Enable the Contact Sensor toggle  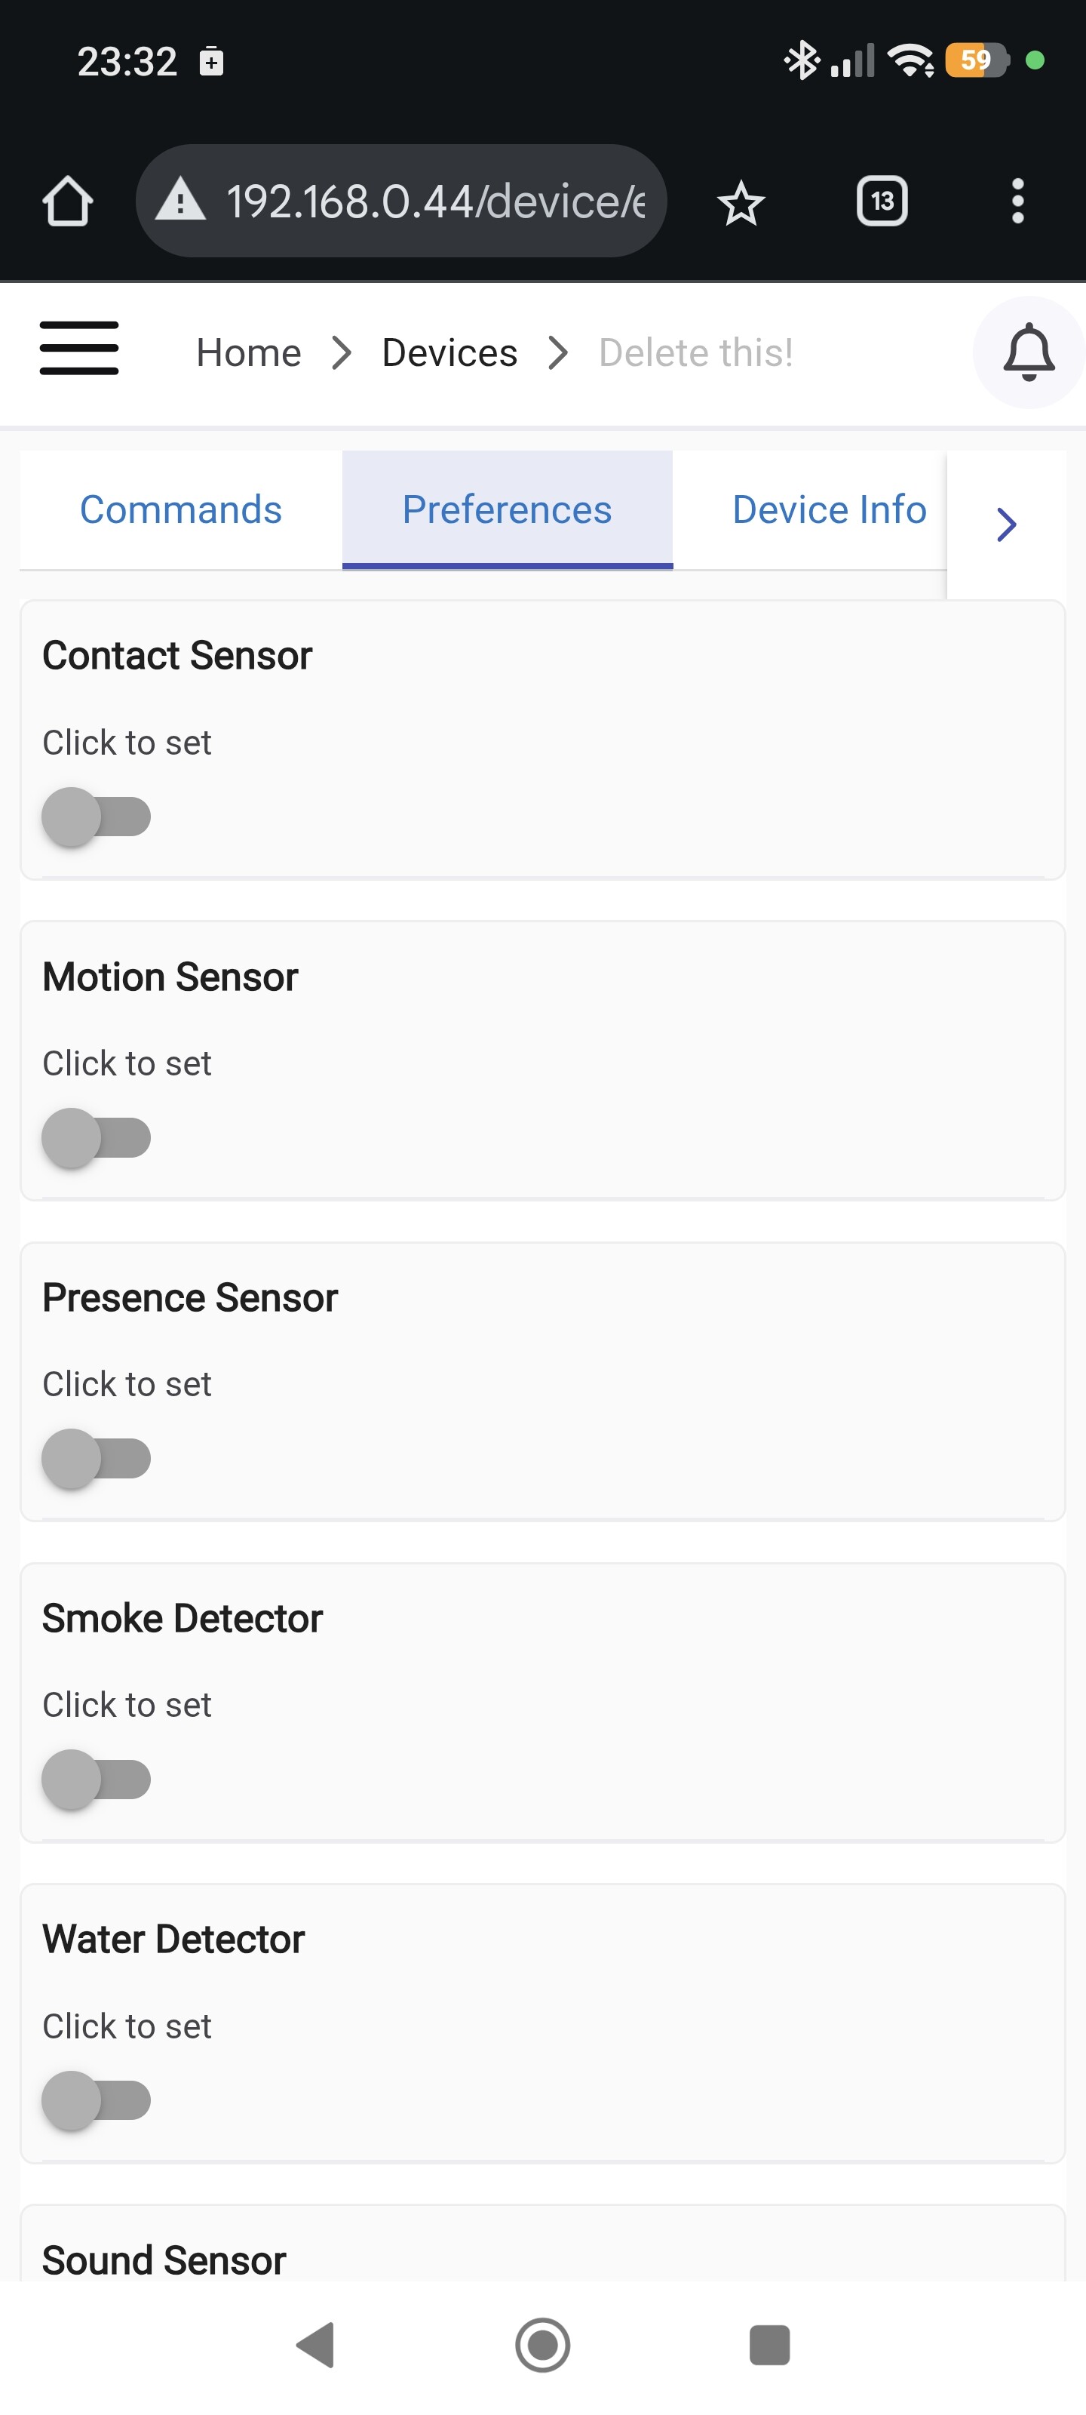pyautogui.click(x=97, y=817)
